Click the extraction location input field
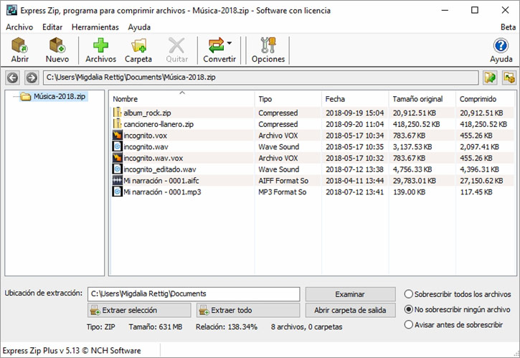The image size is (520, 358). click(194, 294)
